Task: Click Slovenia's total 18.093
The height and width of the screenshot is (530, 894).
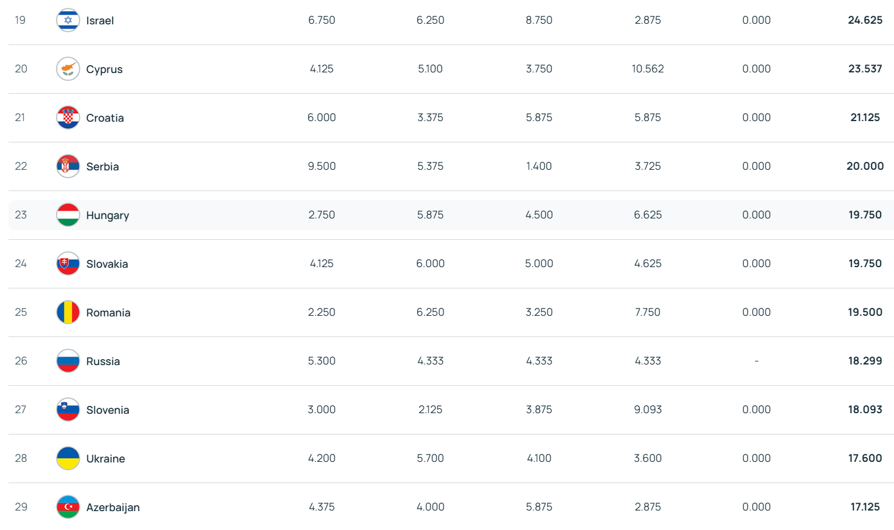Action: coord(865,410)
